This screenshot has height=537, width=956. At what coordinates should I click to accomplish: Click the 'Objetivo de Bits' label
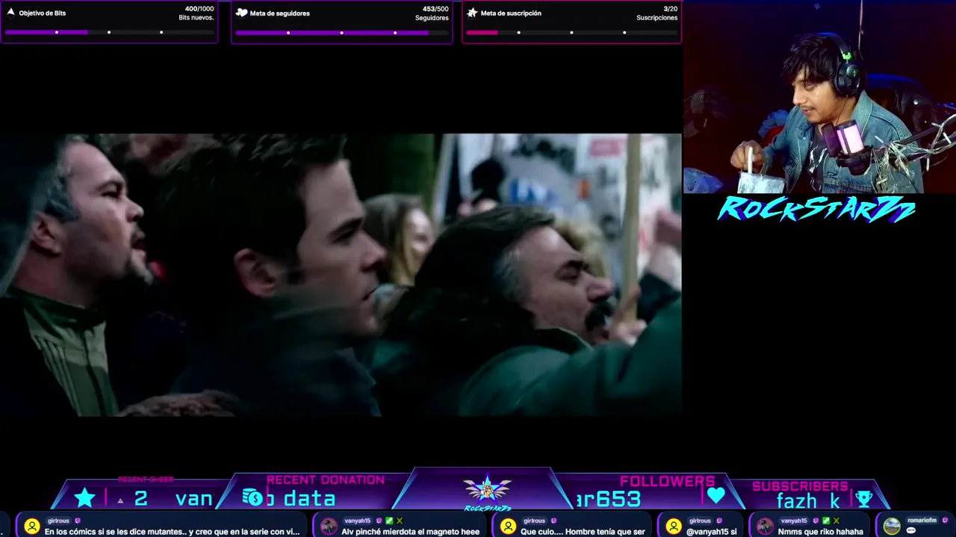pyautogui.click(x=43, y=13)
